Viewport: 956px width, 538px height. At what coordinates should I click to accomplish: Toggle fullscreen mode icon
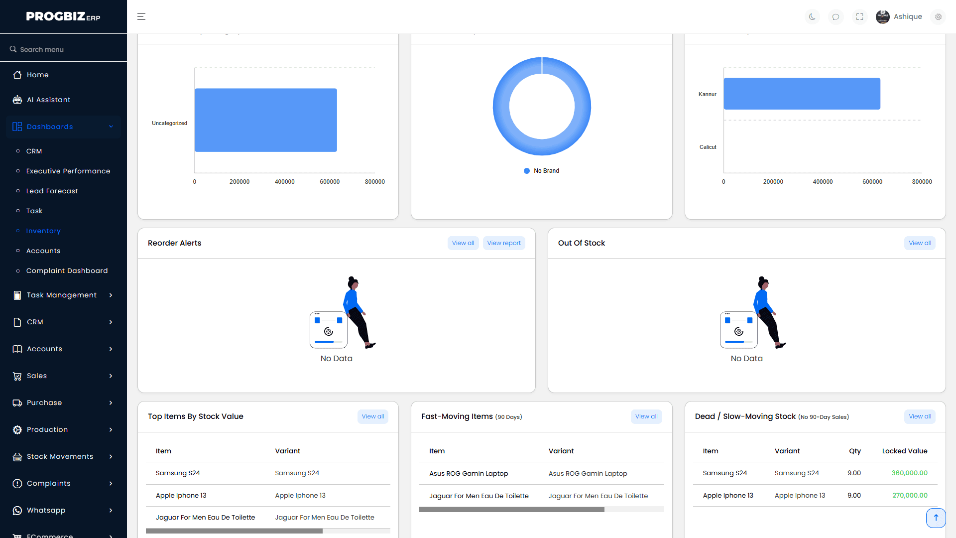860,16
